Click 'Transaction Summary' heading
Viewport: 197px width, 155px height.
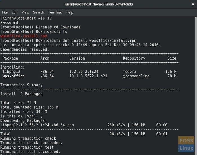click(x=21, y=85)
